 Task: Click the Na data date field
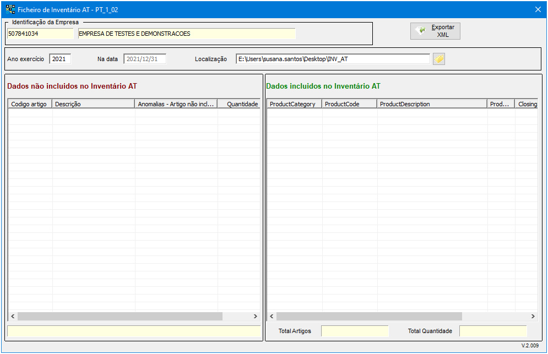(x=145, y=59)
